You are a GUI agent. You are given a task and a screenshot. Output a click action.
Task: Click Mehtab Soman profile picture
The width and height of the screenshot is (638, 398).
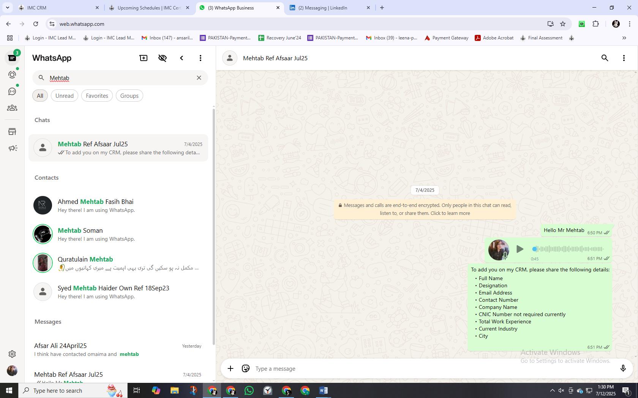(x=43, y=234)
